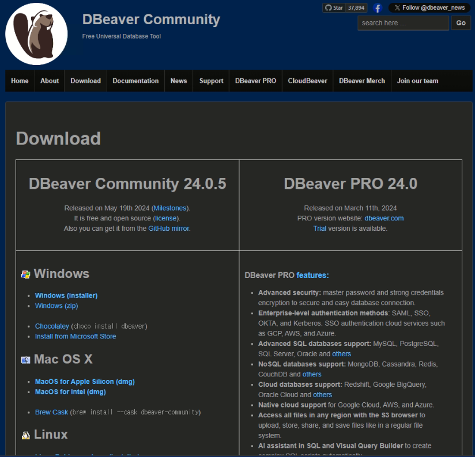
Task: Focus the search here input field
Action: [x=403, y=23]
